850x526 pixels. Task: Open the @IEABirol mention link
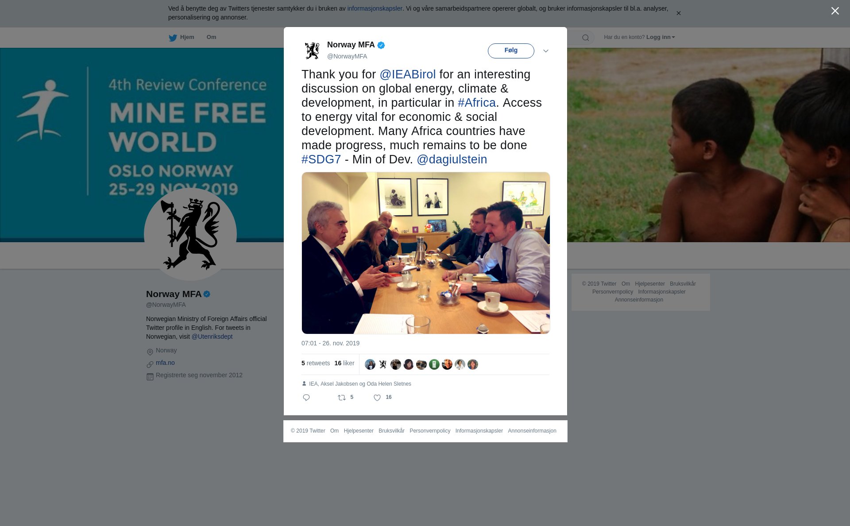tap(408, 74)
